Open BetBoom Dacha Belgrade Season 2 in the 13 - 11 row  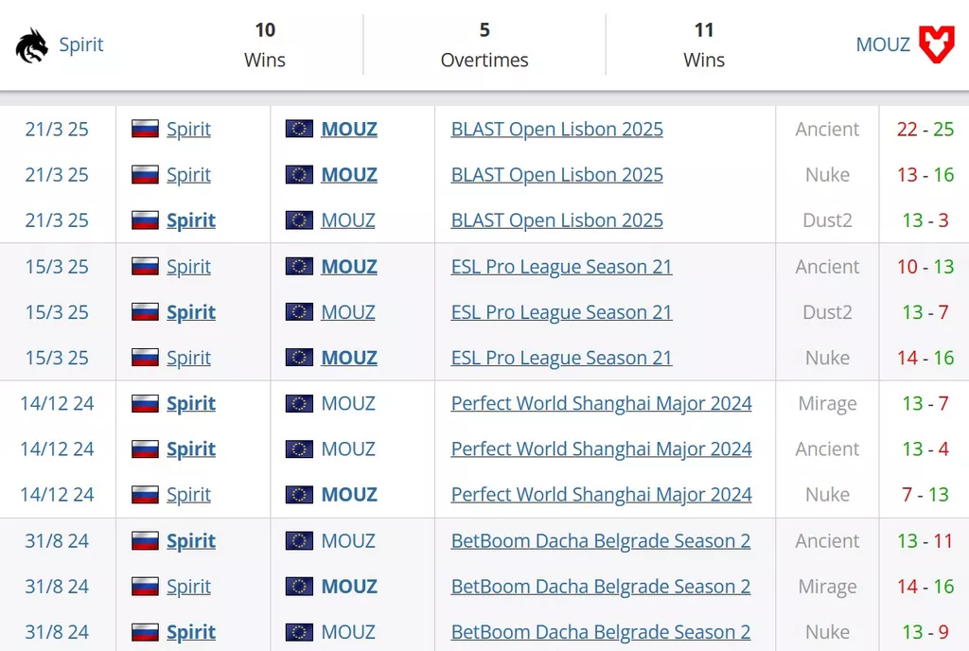coord(601,541)
